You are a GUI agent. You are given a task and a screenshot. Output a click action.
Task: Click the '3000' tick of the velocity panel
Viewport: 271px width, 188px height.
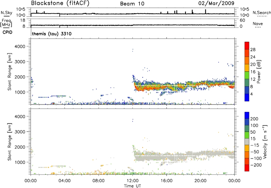[x=20, y=132]
